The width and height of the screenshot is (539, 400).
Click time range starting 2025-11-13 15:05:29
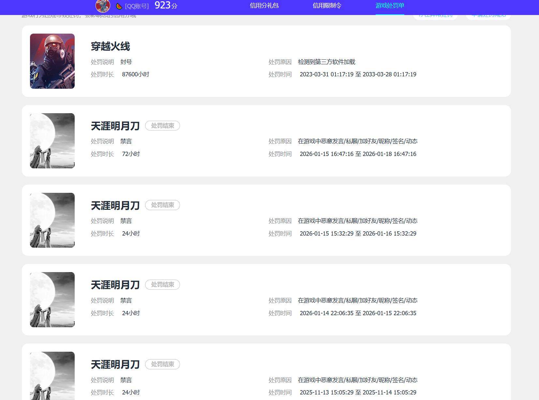pyautogui.click(x=358, y=392)
